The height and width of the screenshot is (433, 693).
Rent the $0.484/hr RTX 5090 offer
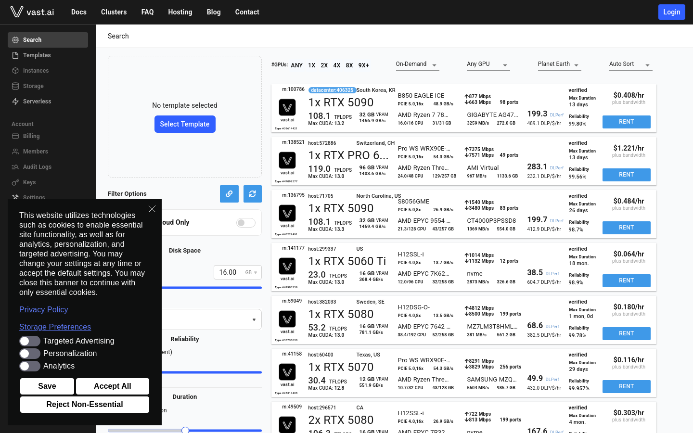(627, 228)
